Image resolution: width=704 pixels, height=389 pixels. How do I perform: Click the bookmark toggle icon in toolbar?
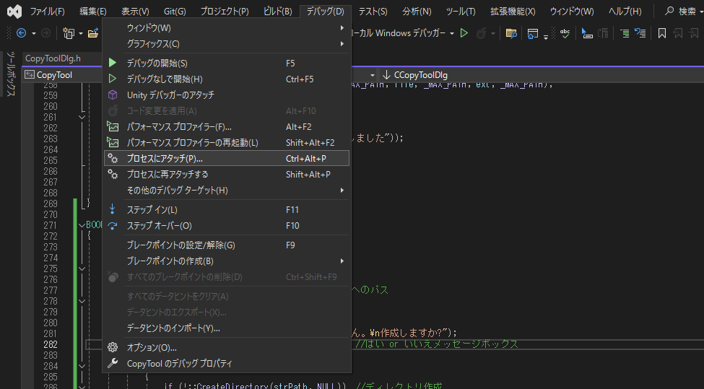(661, 33)
